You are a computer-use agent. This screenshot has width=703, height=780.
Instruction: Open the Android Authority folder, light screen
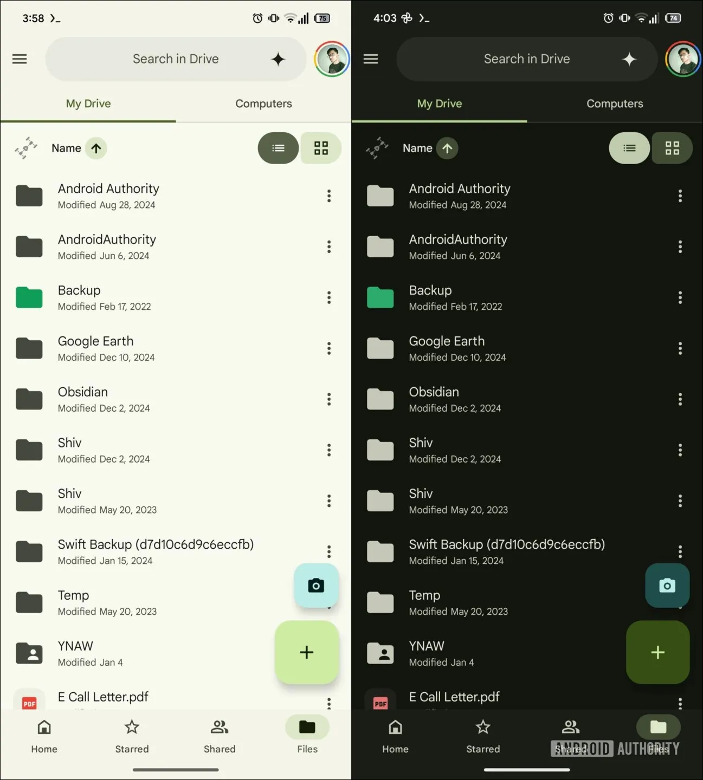coord(176,196)
